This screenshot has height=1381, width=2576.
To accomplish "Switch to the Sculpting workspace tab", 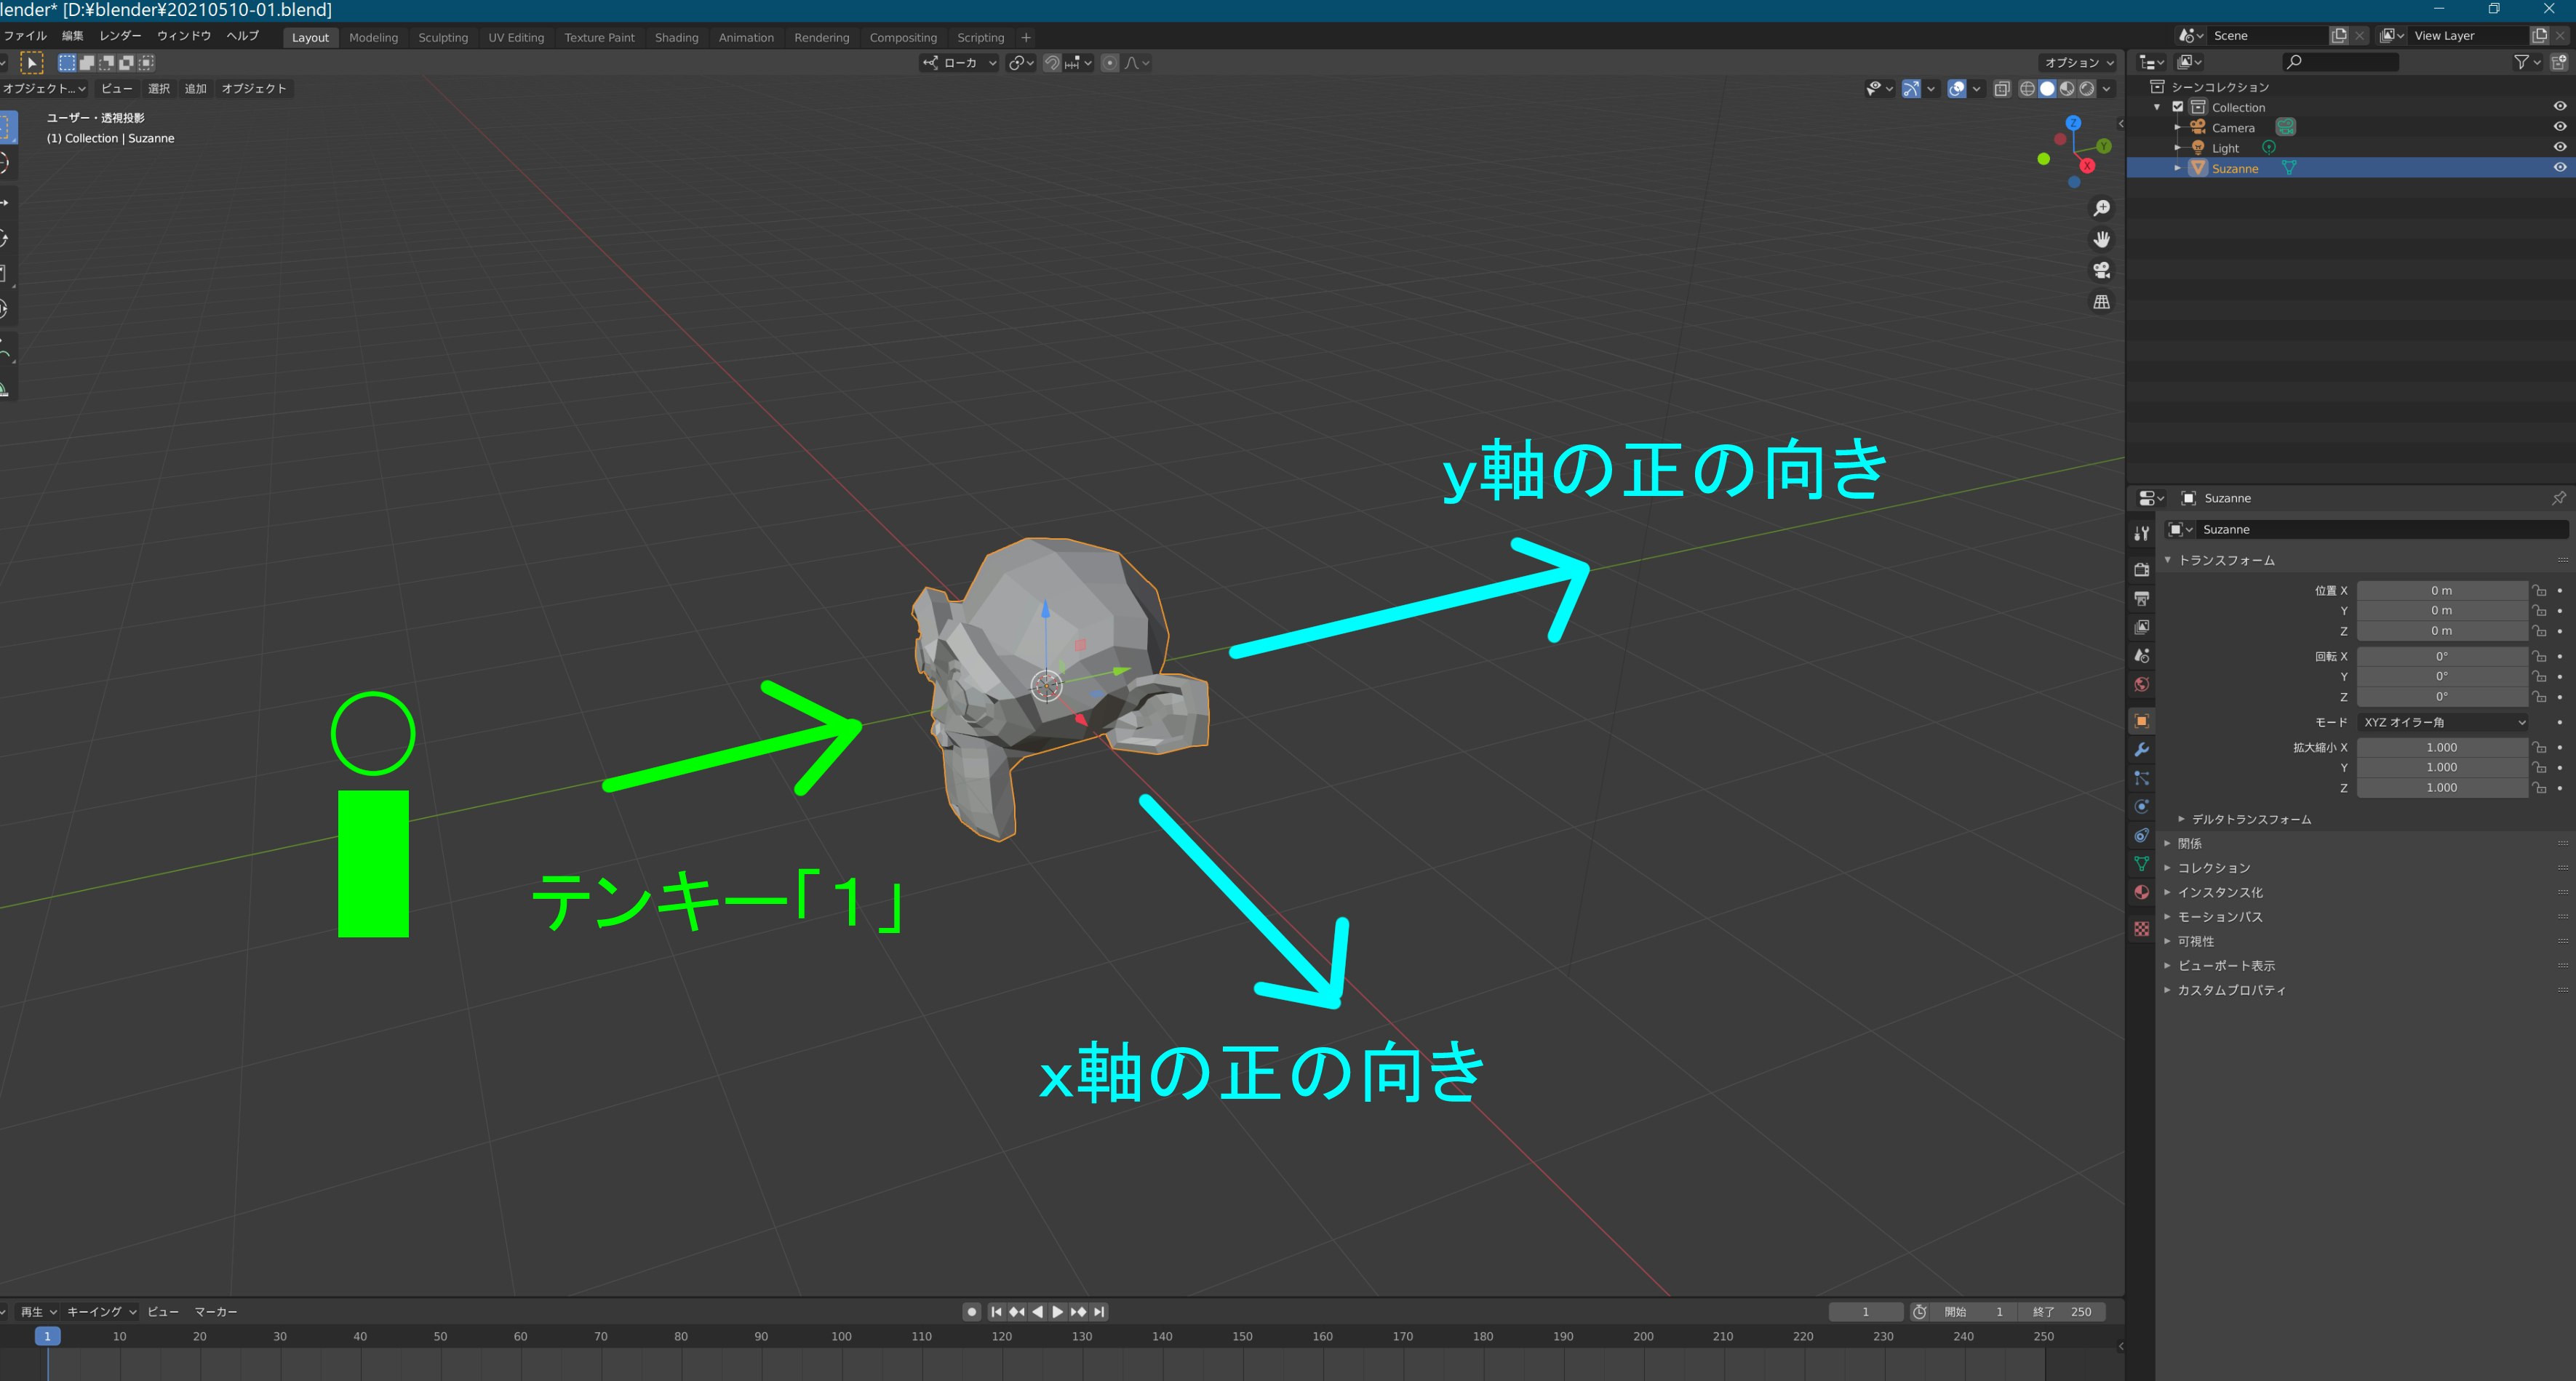I will coord(443,38).
